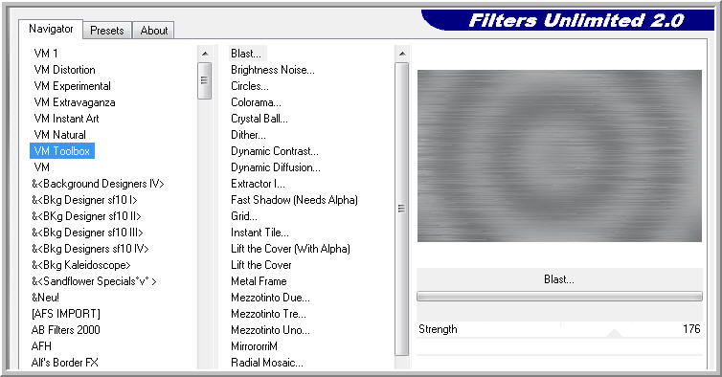Select the Navigator tab
The width and height of the screenshot is (722, 377).
[x=51, y=29]
